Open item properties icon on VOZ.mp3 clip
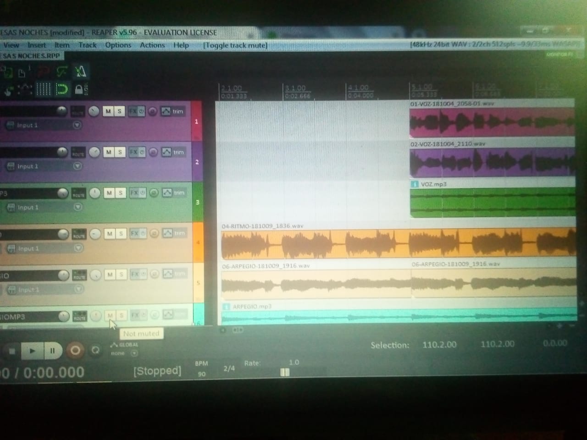The height and width of the screenshot is (440, 587). [415, 184]
